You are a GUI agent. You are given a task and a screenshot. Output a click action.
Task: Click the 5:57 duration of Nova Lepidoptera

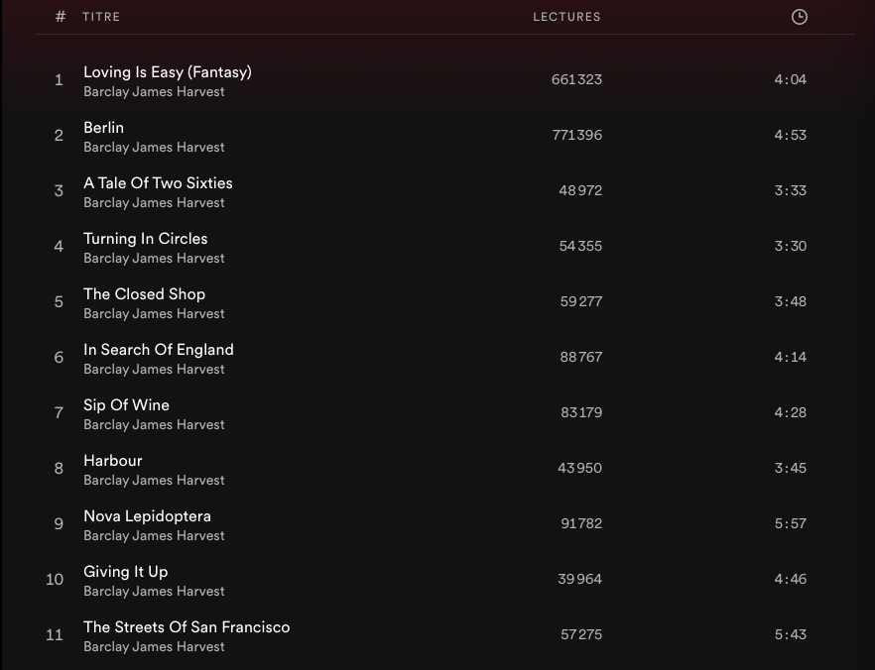pos(790,523)
